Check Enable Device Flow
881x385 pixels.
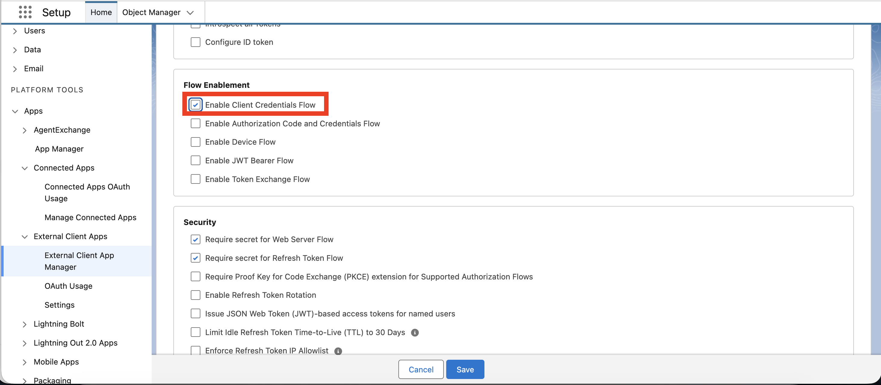pyautogui.click(x=195, y=142)
